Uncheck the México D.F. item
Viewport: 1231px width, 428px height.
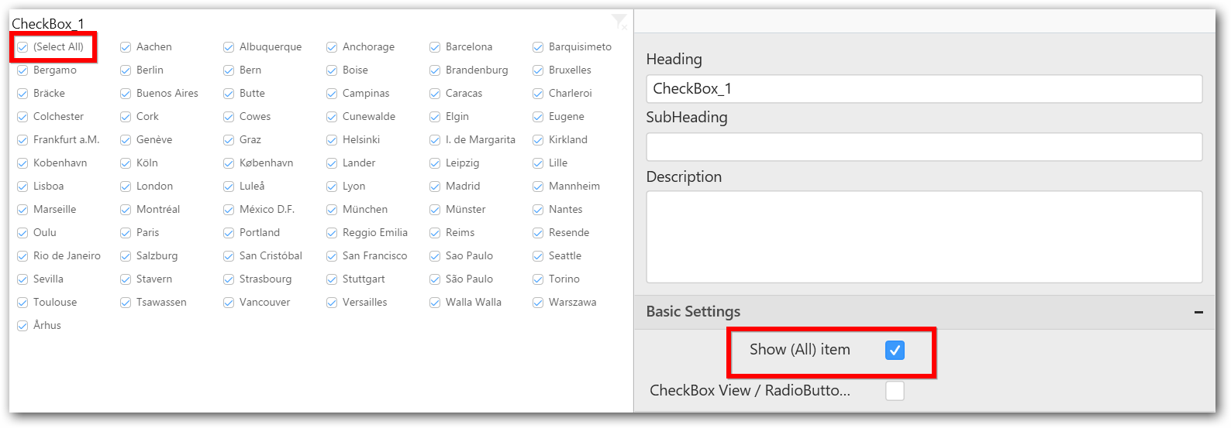(x=229, y=210)
